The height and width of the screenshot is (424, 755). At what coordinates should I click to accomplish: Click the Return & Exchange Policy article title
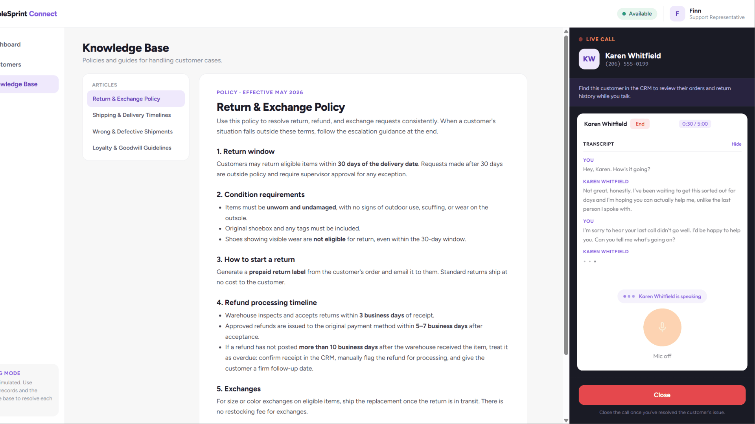[x=281, y=107]
